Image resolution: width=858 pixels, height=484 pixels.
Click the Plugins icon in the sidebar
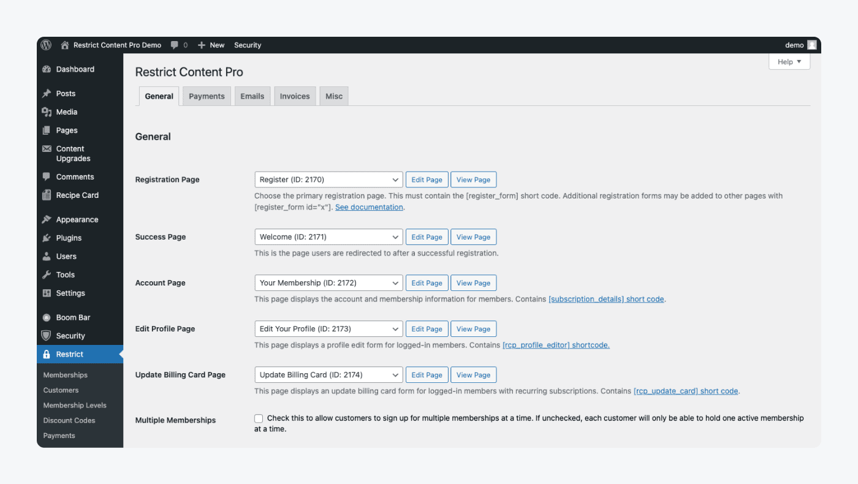click(x=48, y=238)
